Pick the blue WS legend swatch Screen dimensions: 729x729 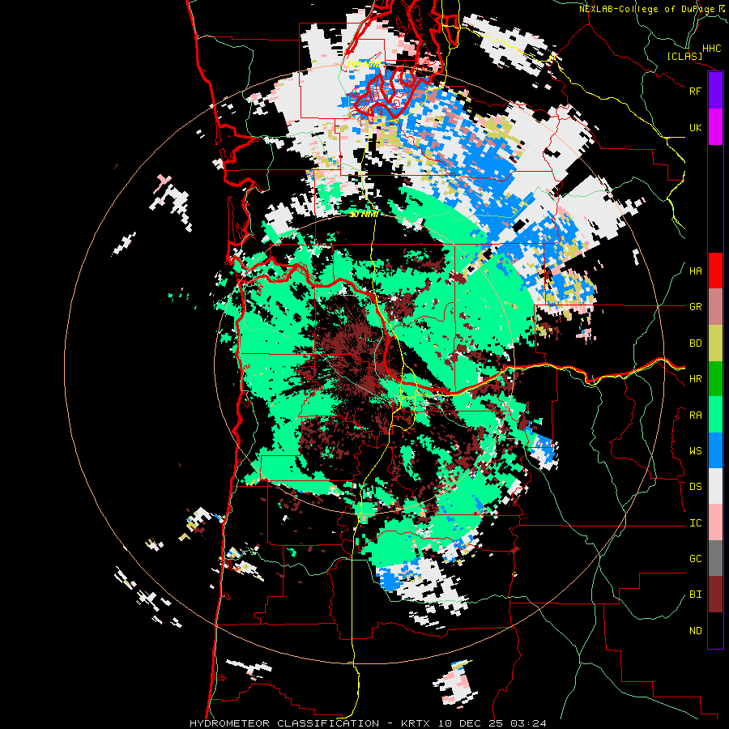tap(715, 450)
